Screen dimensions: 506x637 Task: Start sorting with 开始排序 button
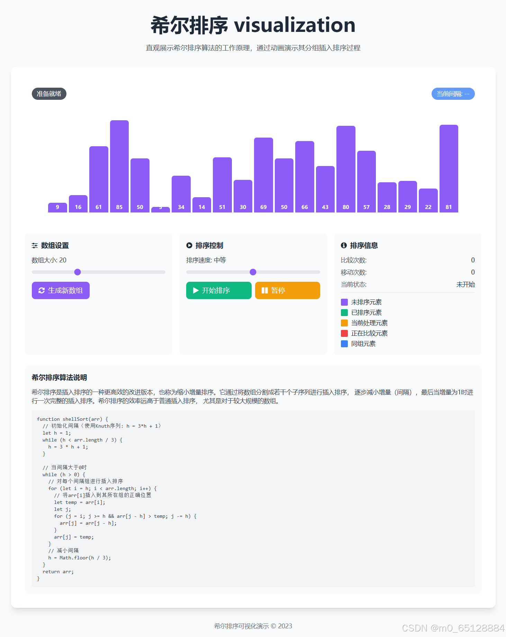tap(219, 290)
